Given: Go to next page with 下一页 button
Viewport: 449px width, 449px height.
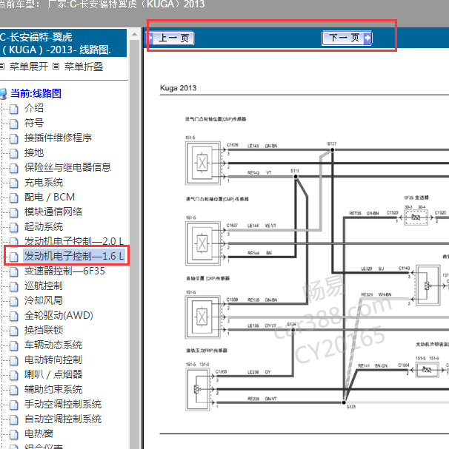Looking at the screenshot, I should pos(347,38).
